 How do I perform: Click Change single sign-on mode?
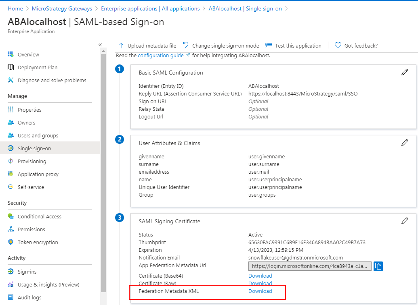pyautogui.click(x=221, y=46)
